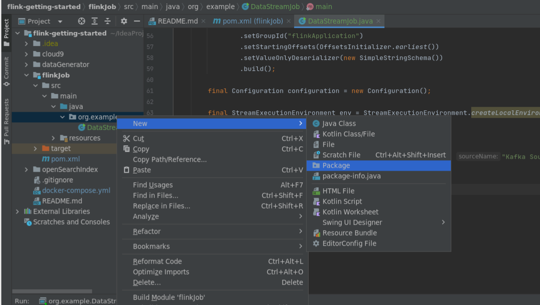Open the New submenu entry
The width and height of the screenshot is (540, 305).
tap(212, 123)
